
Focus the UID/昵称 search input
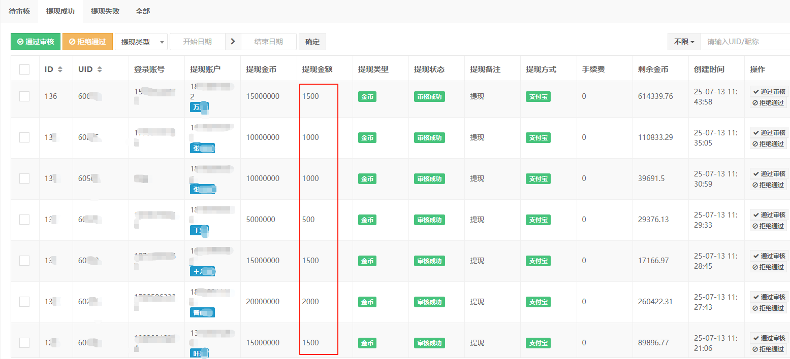pyautogui.click(x=745, y=42)
